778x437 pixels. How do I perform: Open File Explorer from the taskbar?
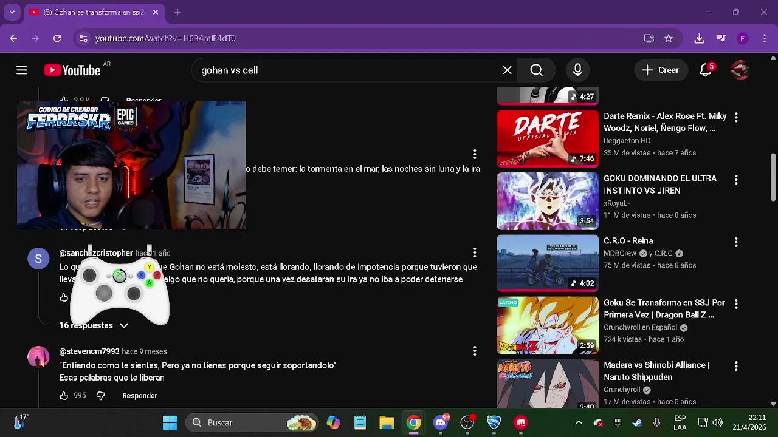pos(387,422)
